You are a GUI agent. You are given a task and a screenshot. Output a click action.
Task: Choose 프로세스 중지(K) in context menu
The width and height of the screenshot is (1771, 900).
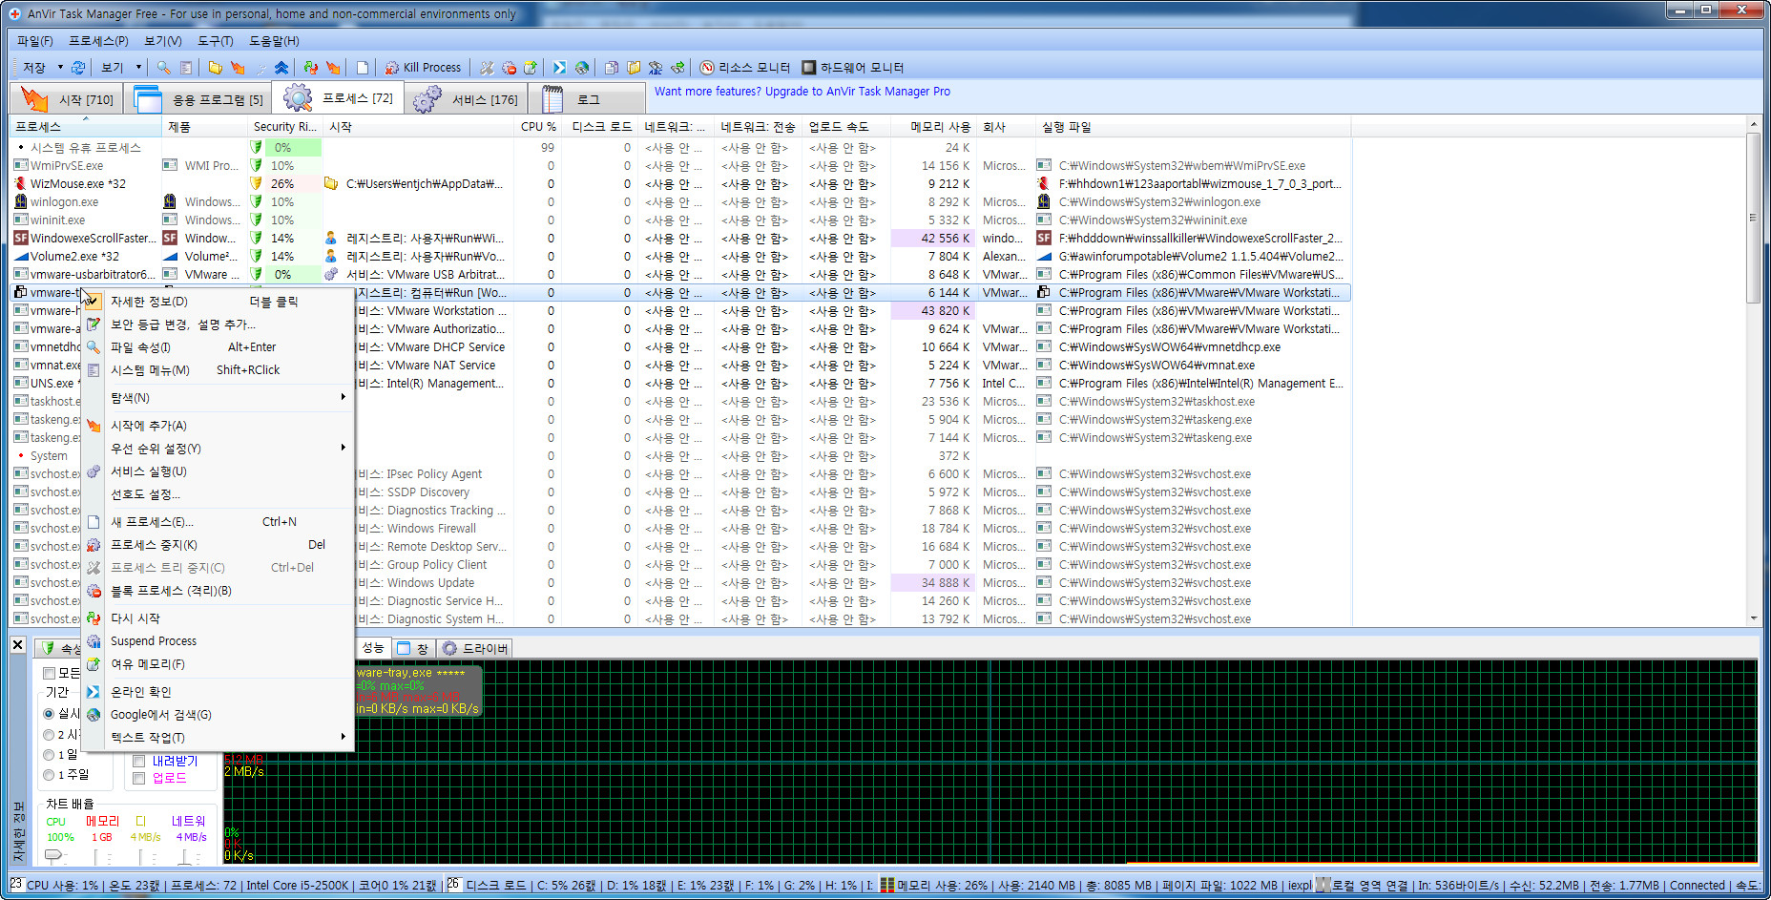pos(218,545)
